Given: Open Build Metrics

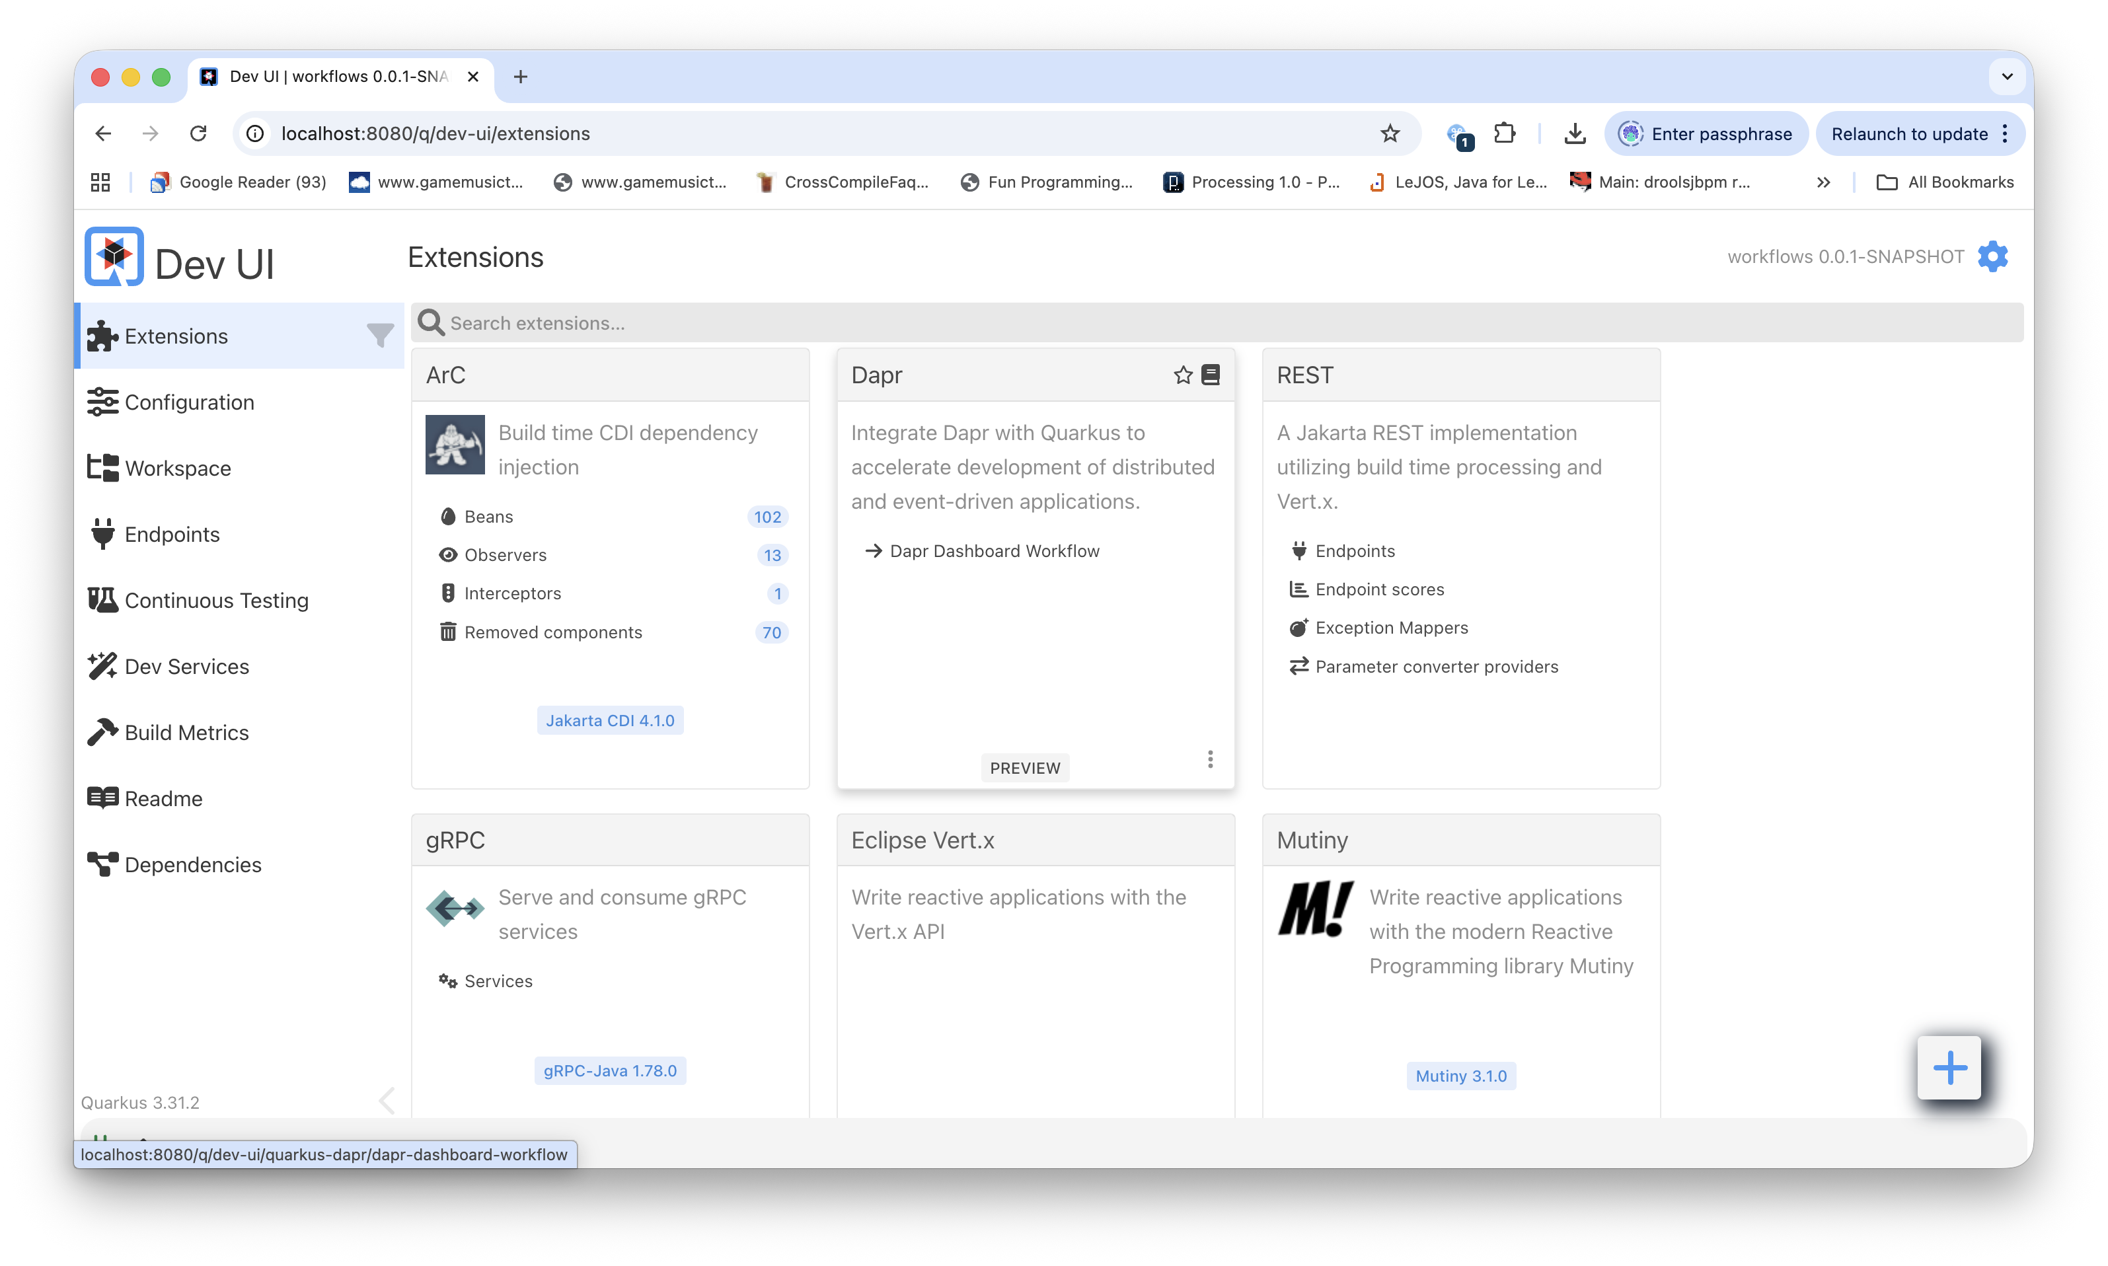Looking at the screenshot, I should pos(186,732).
